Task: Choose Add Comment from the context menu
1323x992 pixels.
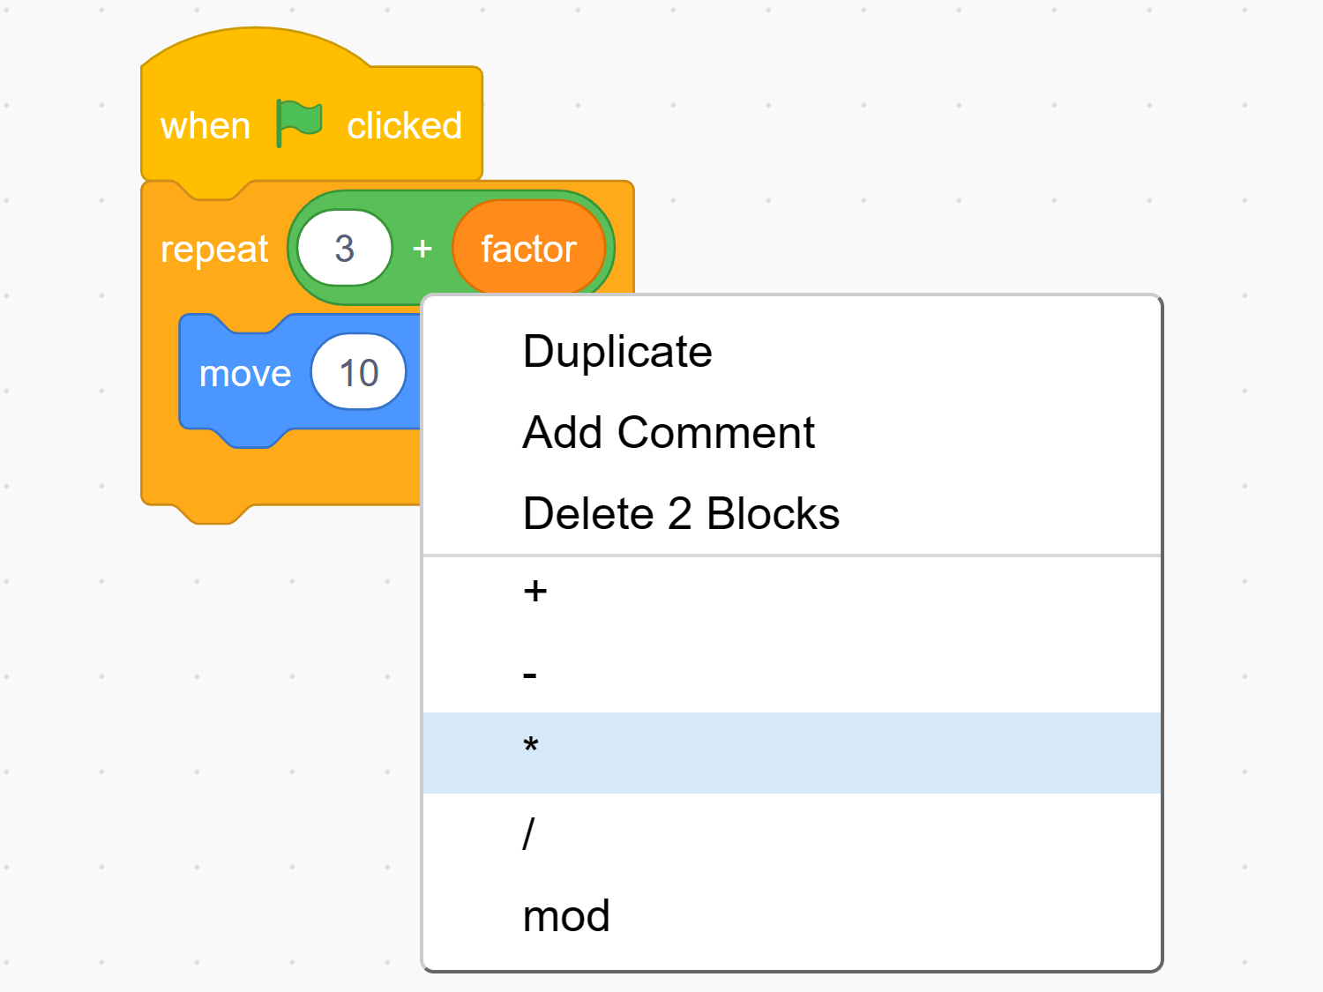Action: click(668, 431)
